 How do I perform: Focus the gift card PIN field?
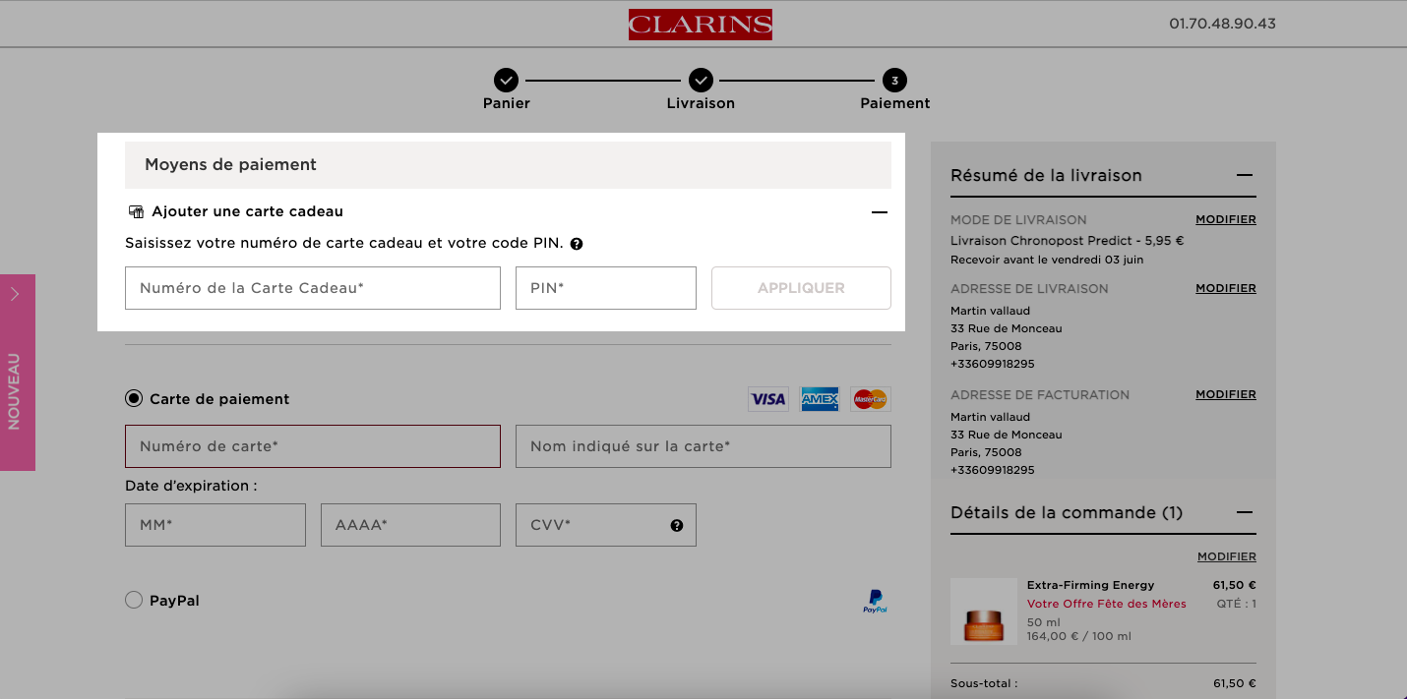[x=606, y=288]
